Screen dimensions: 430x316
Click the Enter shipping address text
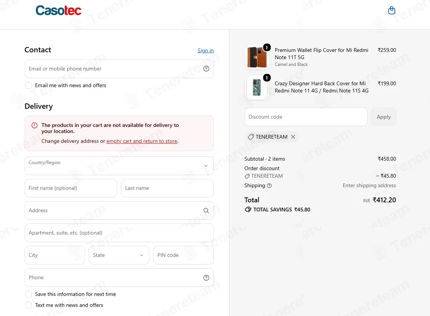[x=369, y=186]
